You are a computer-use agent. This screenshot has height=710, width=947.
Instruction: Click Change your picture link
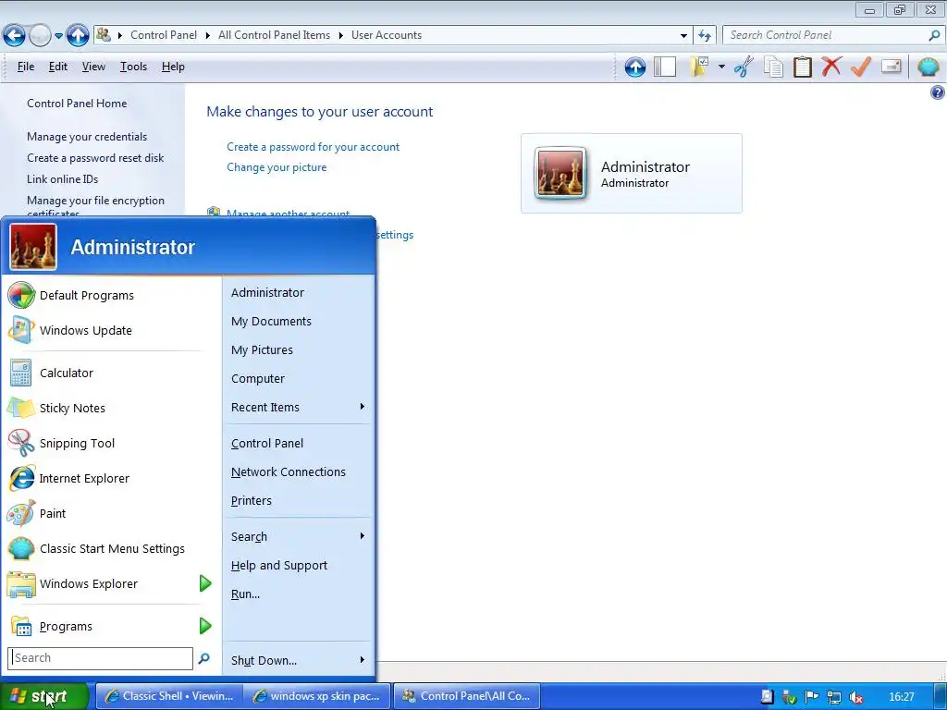click(277, 167)
